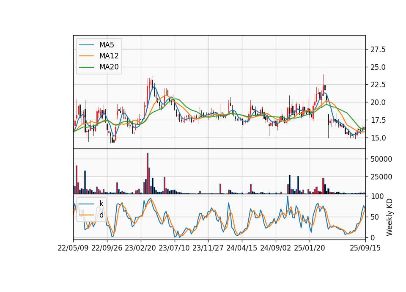The image size is (406, 292).
Task: Click the 25.0 price axis label
Action: 378,67
